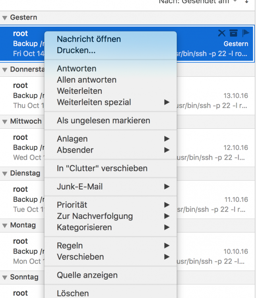The height and width of the screenshot is (298, 256).
Task: Click the delete X icon on selected message
Action: point(221,33)
